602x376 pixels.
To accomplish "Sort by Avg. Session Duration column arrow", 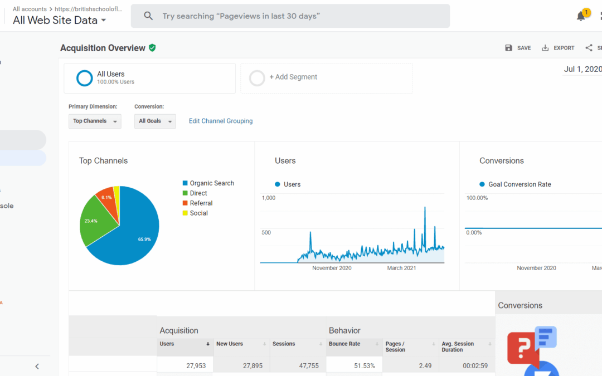I will tap(490, 344).
